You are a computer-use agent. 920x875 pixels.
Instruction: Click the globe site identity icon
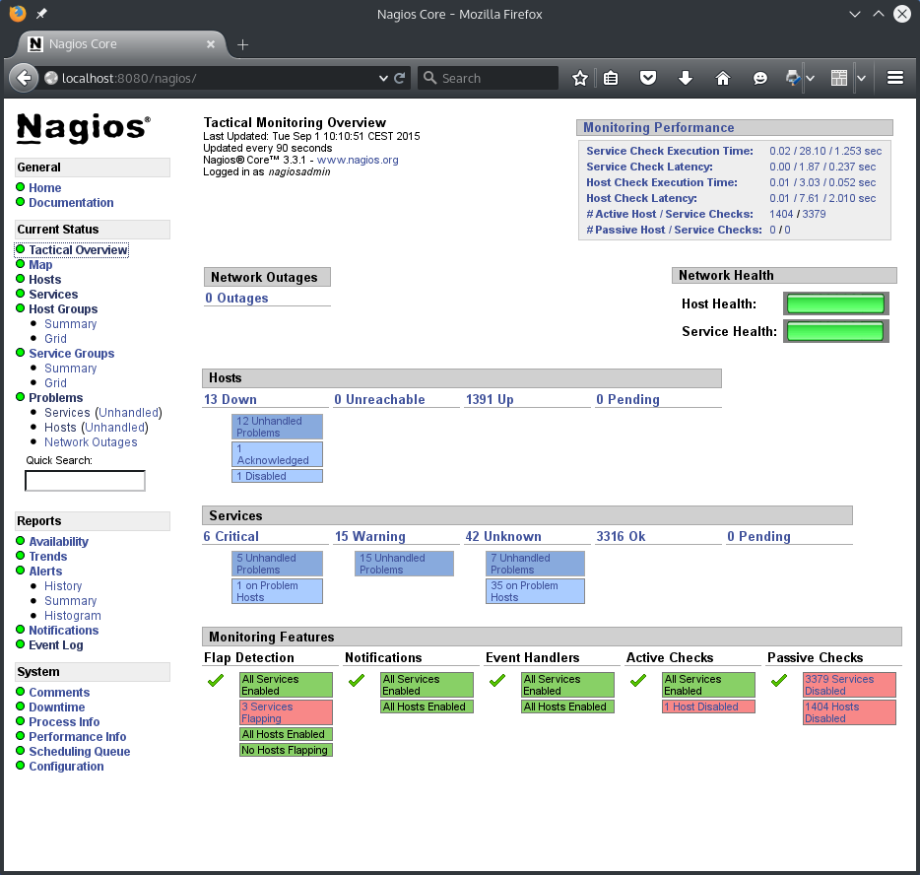pyautogui.click(x=51, y=78)
